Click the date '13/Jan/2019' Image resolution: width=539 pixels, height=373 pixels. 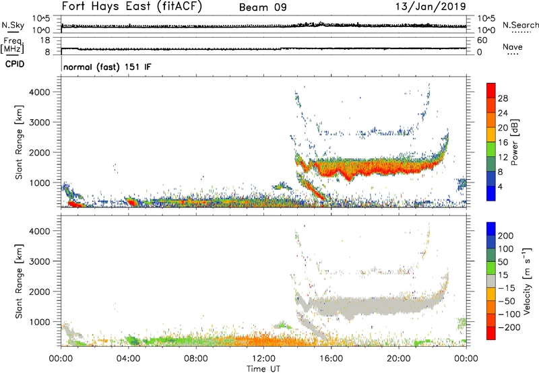(431, 7)
